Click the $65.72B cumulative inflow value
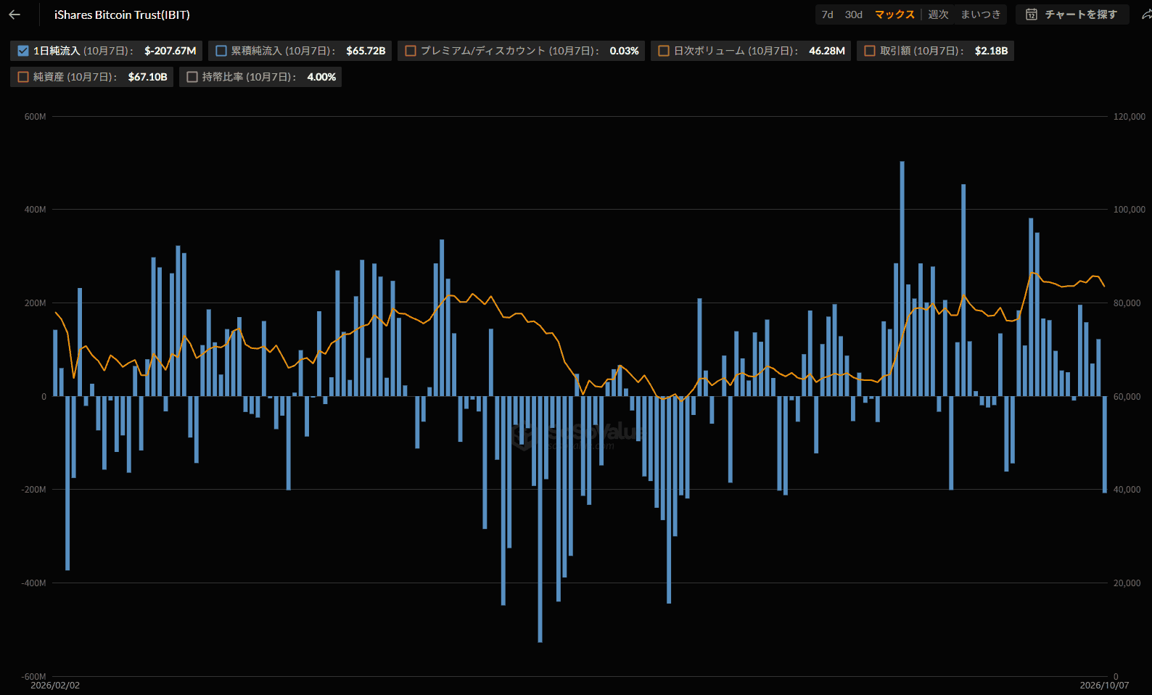Viewport: 1152px width, 695px height. pos(366,51)
